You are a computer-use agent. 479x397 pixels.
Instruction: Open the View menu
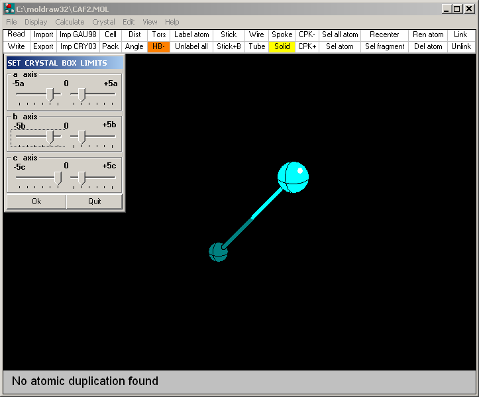(150, 22)
